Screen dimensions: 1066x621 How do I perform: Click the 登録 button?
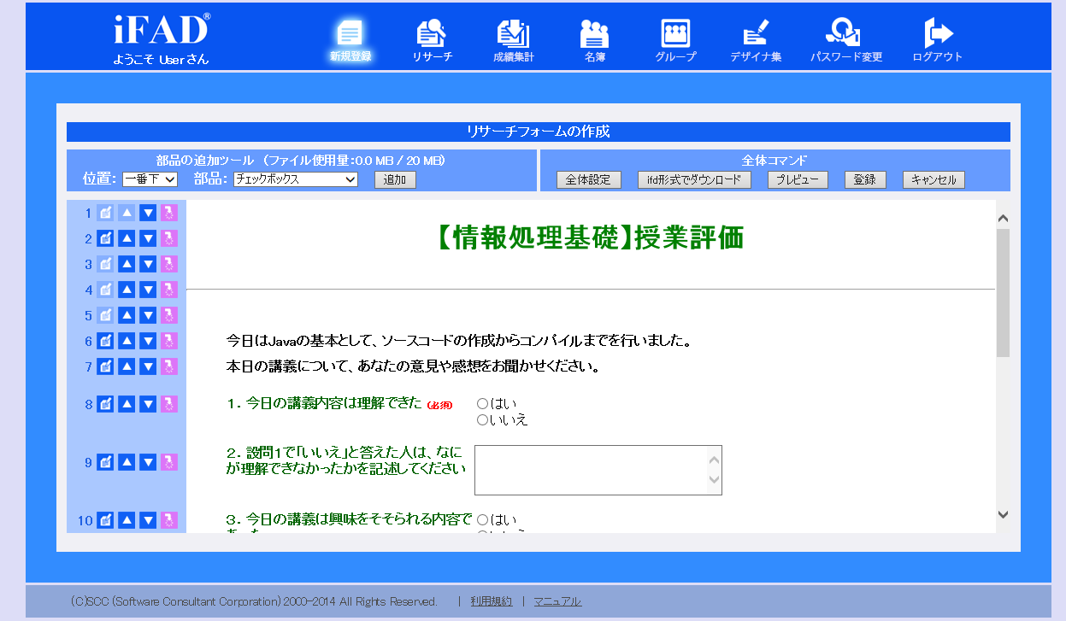865,179
